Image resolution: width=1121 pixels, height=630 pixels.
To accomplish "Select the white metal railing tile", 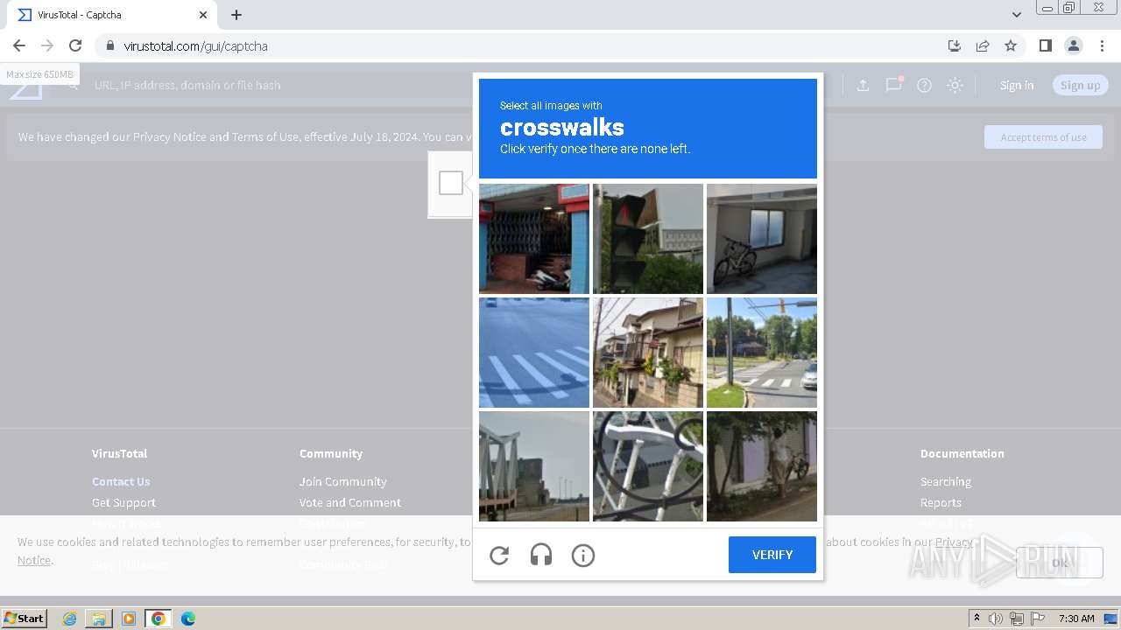I will click(648, 466).
